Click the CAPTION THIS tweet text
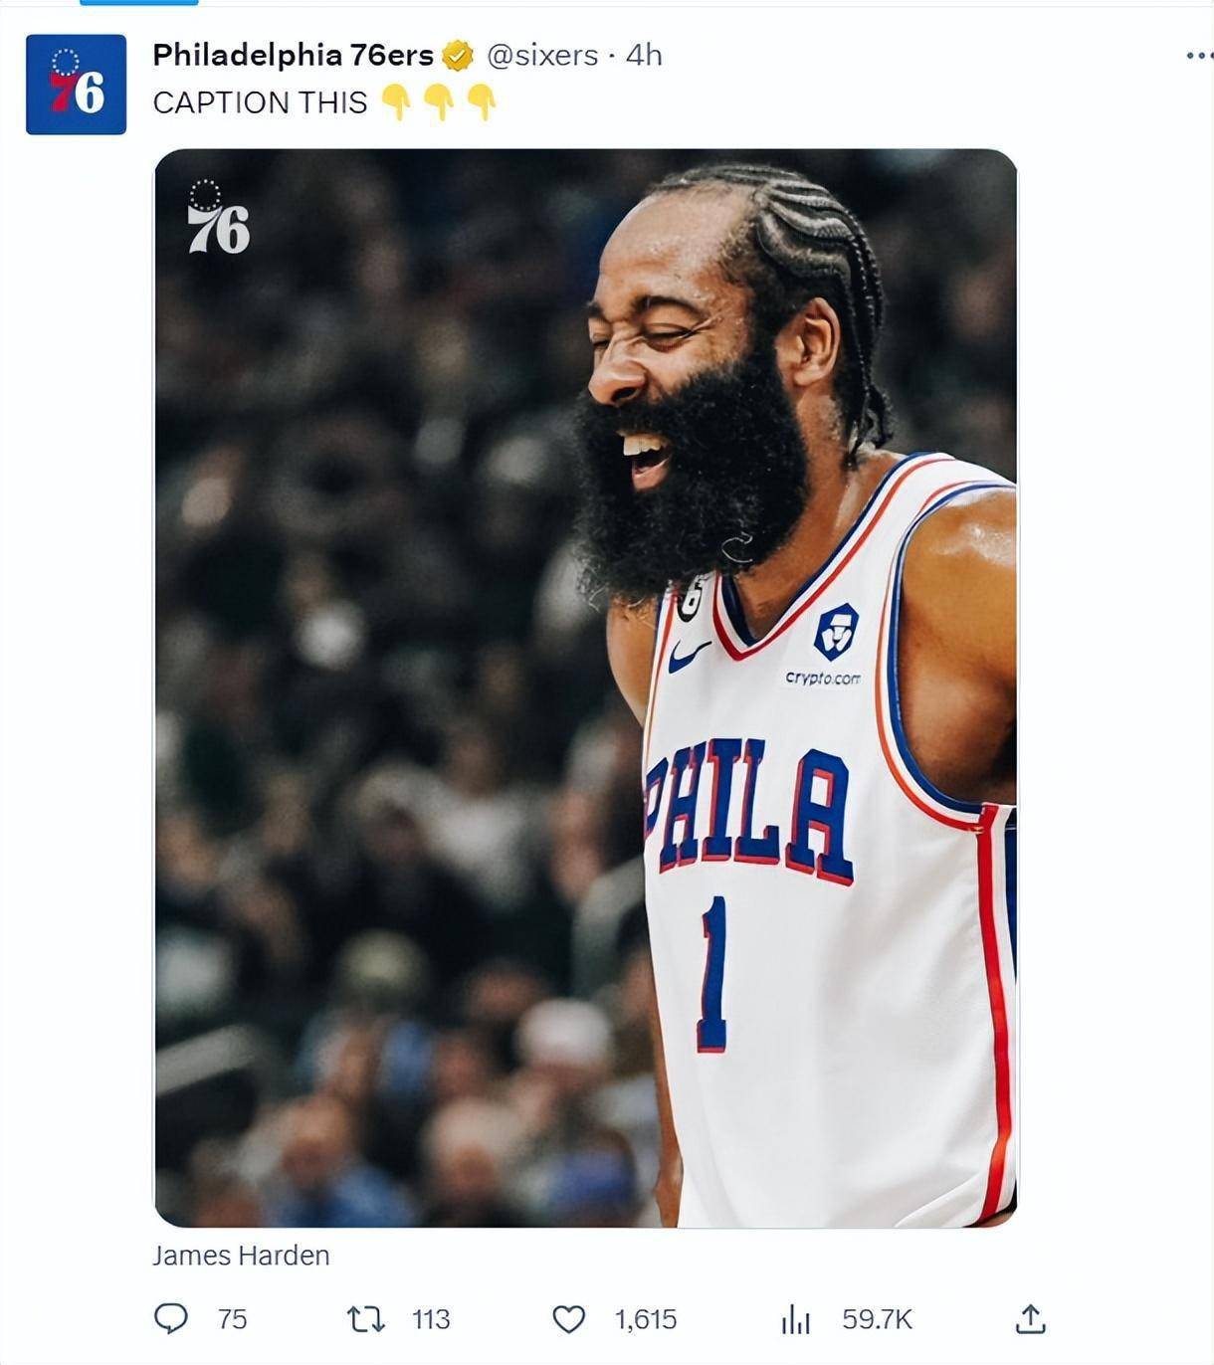 (x=260, y=102)
